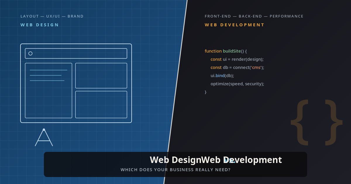Click the lower right wireframe content box
The width and height of the screenshot is (351, 184).
click(101, 105)
